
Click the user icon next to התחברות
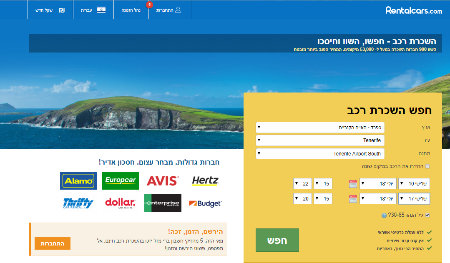click(x=178, y=10)
